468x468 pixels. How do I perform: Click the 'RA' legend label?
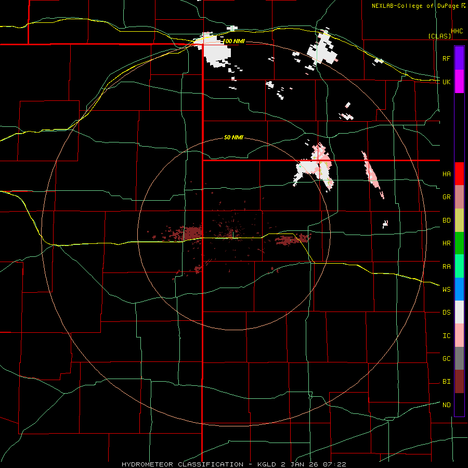(x=446, y=267)
